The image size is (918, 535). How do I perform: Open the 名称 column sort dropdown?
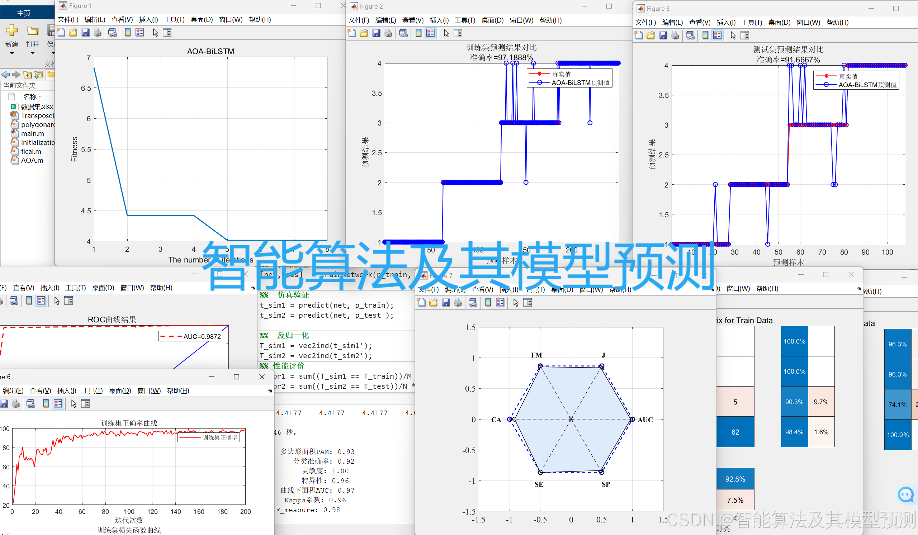point(40,96)
